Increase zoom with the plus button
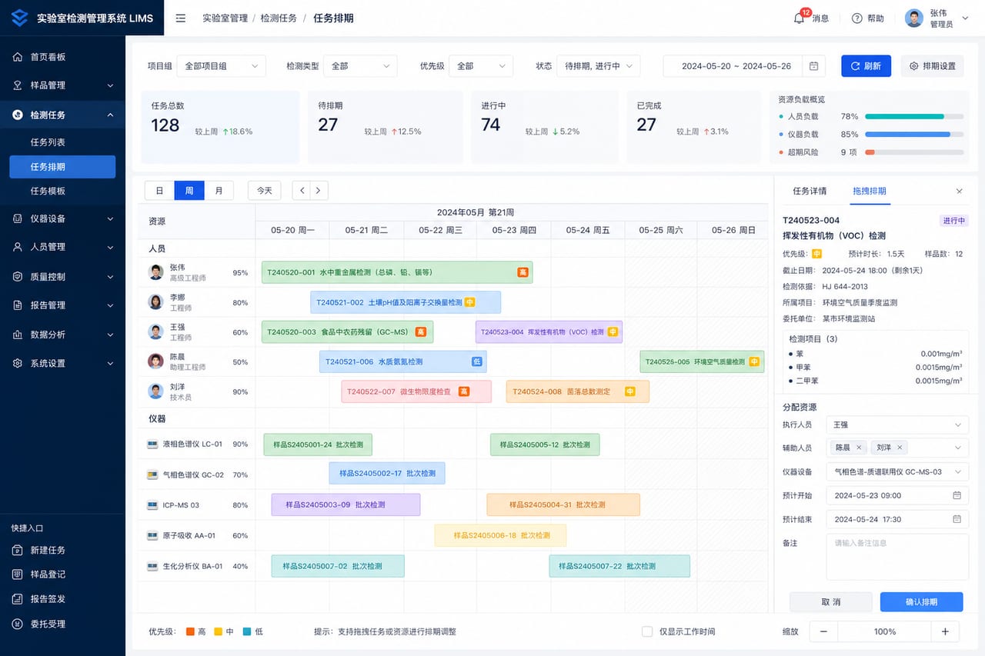The height and width of the screenshot is (656, 985). (945, 631)
